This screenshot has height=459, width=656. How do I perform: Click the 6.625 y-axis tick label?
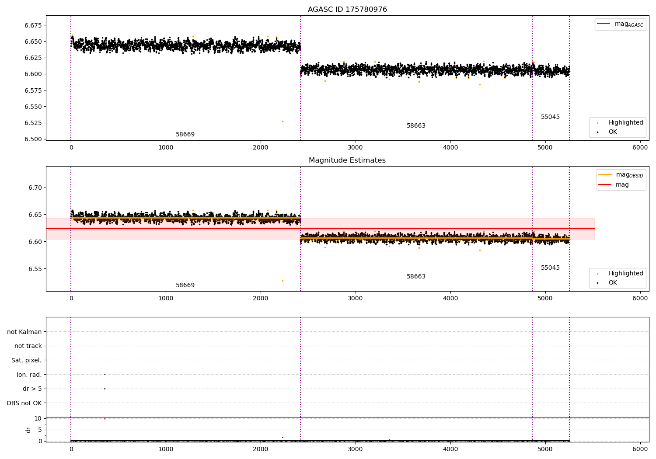(x=33, y=58)
